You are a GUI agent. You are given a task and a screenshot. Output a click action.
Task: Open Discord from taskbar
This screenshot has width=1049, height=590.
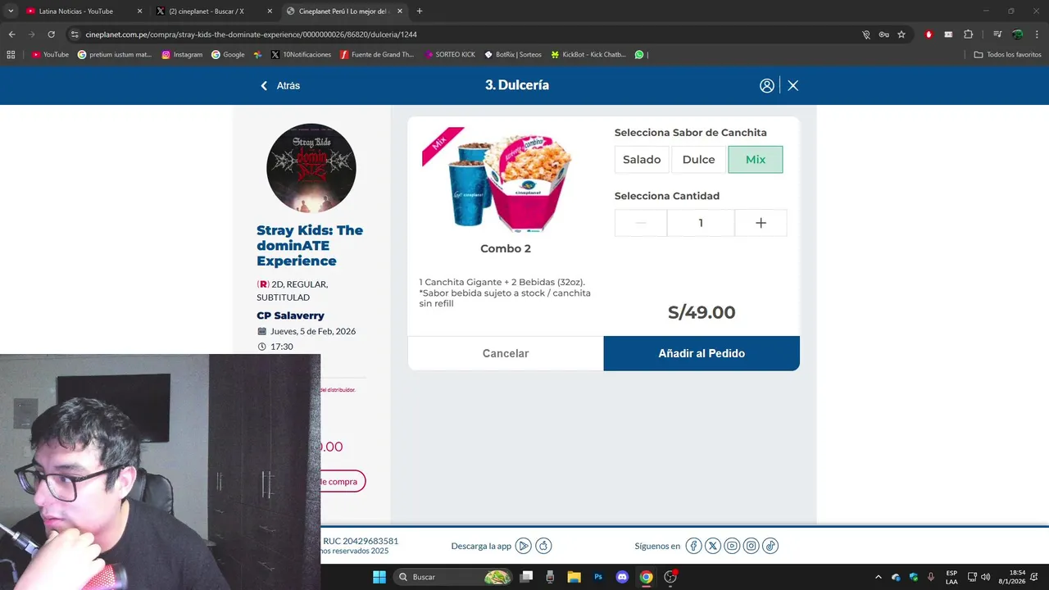tap(622, 577)
